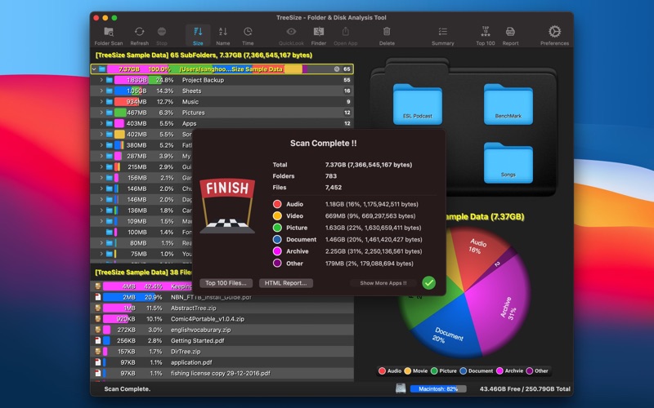
Task: Expand the Apps folder
Action: 101,123
